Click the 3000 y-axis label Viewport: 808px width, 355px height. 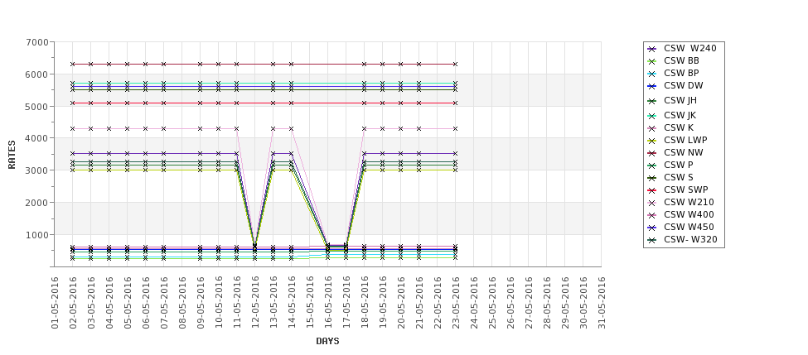click(37, 170)
